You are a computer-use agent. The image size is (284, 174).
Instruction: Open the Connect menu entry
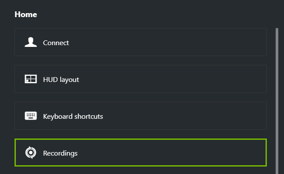pyautogui.click(x=141, y=42)
